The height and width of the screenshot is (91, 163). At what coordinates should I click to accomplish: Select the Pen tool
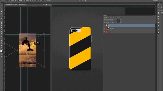coord(2,36)
